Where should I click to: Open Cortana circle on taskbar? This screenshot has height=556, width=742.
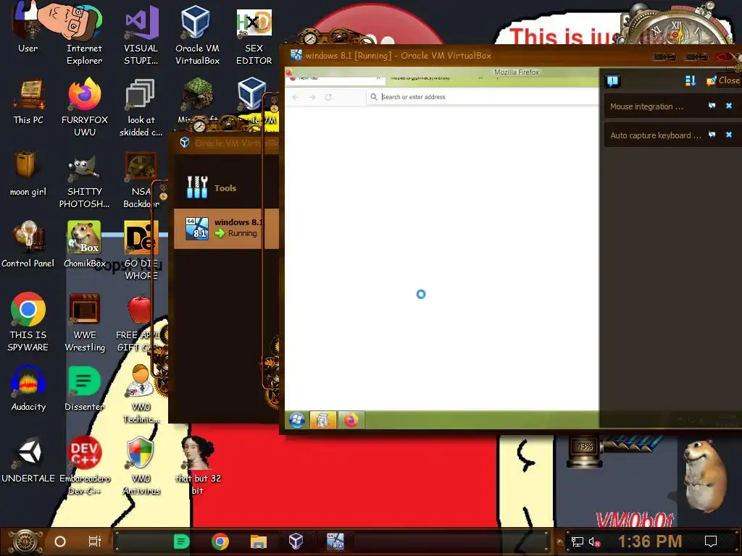[60, 542]
